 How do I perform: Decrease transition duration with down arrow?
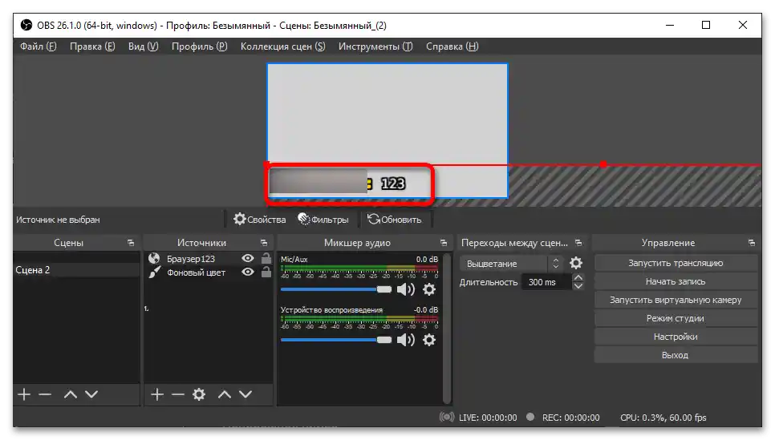tap(578, 286)
